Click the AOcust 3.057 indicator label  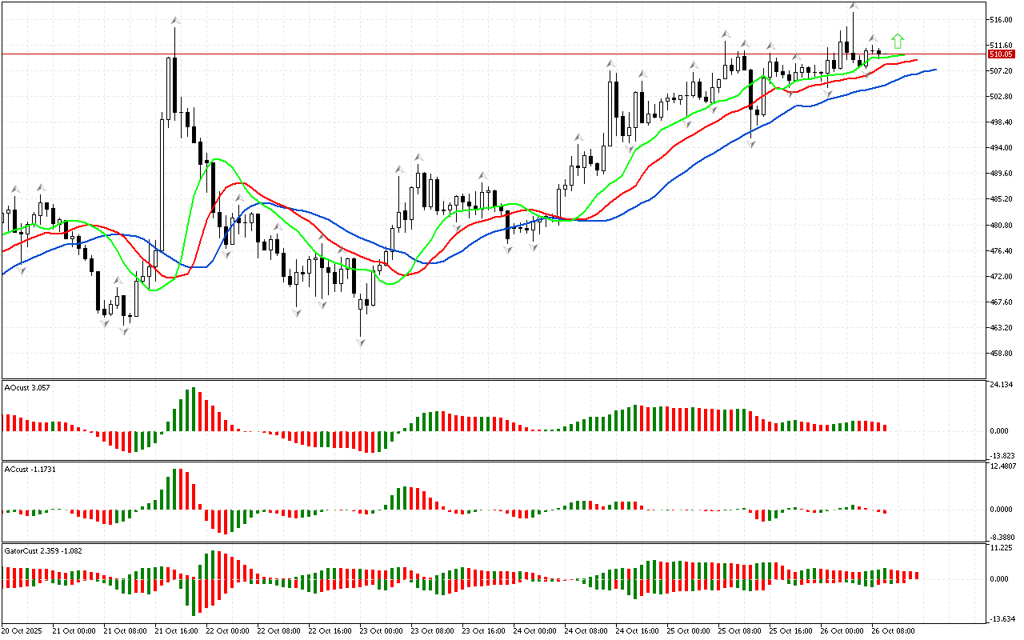pyautogui.click(x=27, y=387)
